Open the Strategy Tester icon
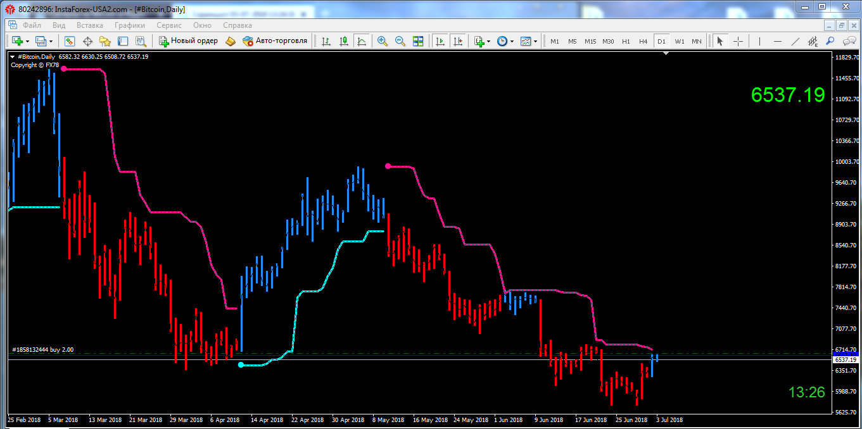Viewport: 862px width, 429px height. pyautogui.click(x=141, y=41)
